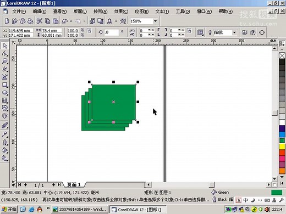Toggle the round corners together lock
286x214 pixels.
(x=190, y=31)
